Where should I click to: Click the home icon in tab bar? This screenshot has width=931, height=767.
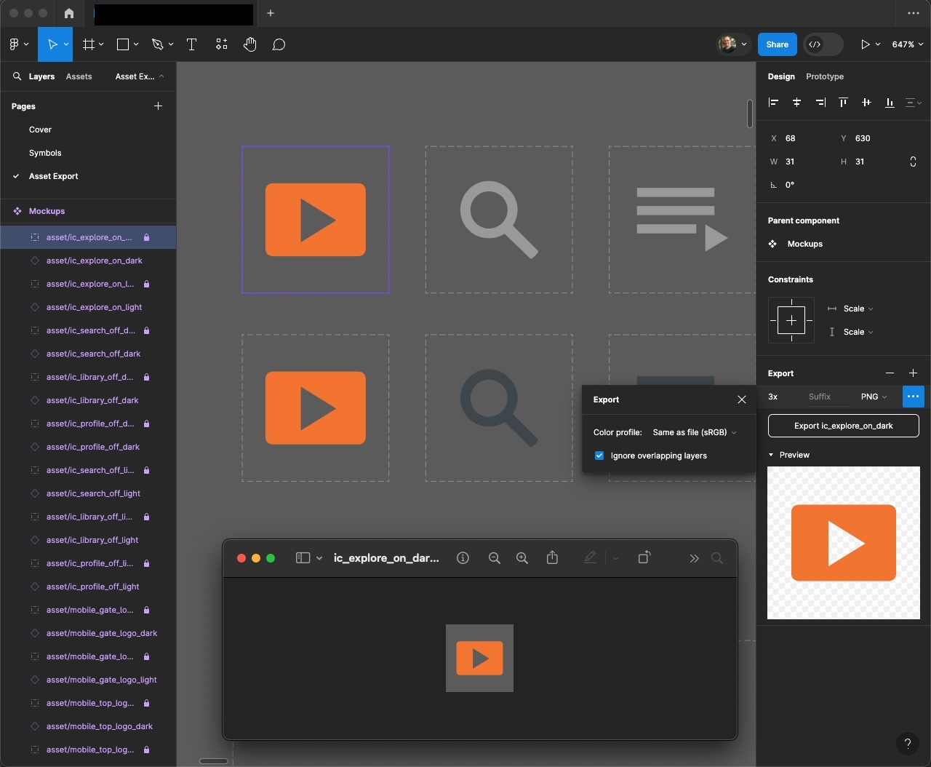69,13
